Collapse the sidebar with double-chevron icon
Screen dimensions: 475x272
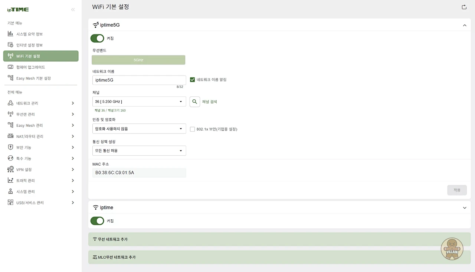(x=73, y=10)
